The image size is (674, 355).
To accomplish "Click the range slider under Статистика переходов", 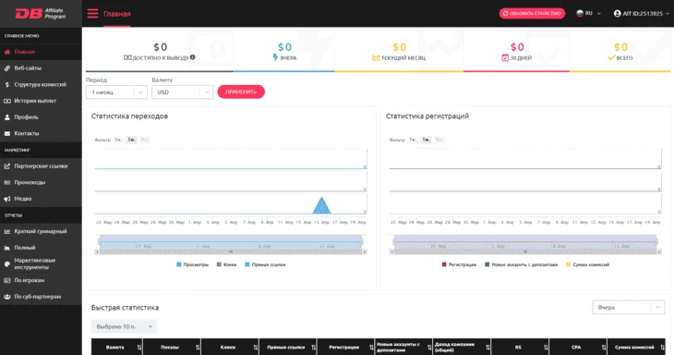I will (x=231, y=244).
